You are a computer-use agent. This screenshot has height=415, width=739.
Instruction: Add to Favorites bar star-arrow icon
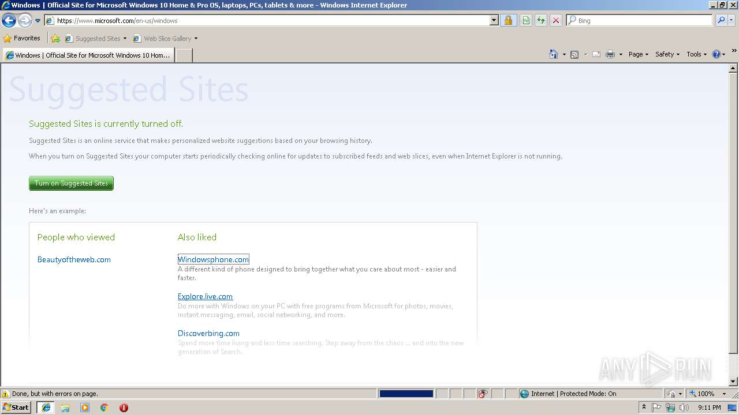coord(55,39)
